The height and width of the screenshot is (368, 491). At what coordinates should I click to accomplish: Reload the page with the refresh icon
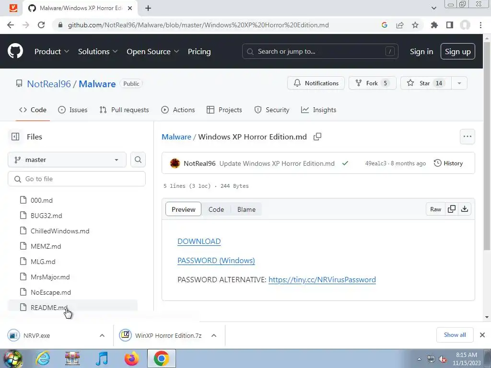click(x=41, y=25)
